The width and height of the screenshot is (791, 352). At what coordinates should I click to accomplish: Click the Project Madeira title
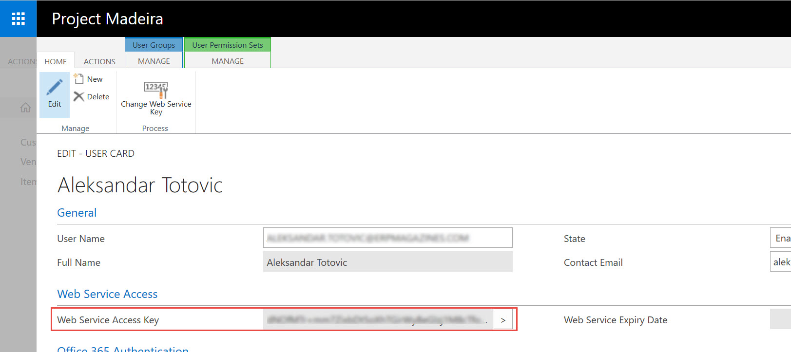pyautogui.click(x=107, y=19)
